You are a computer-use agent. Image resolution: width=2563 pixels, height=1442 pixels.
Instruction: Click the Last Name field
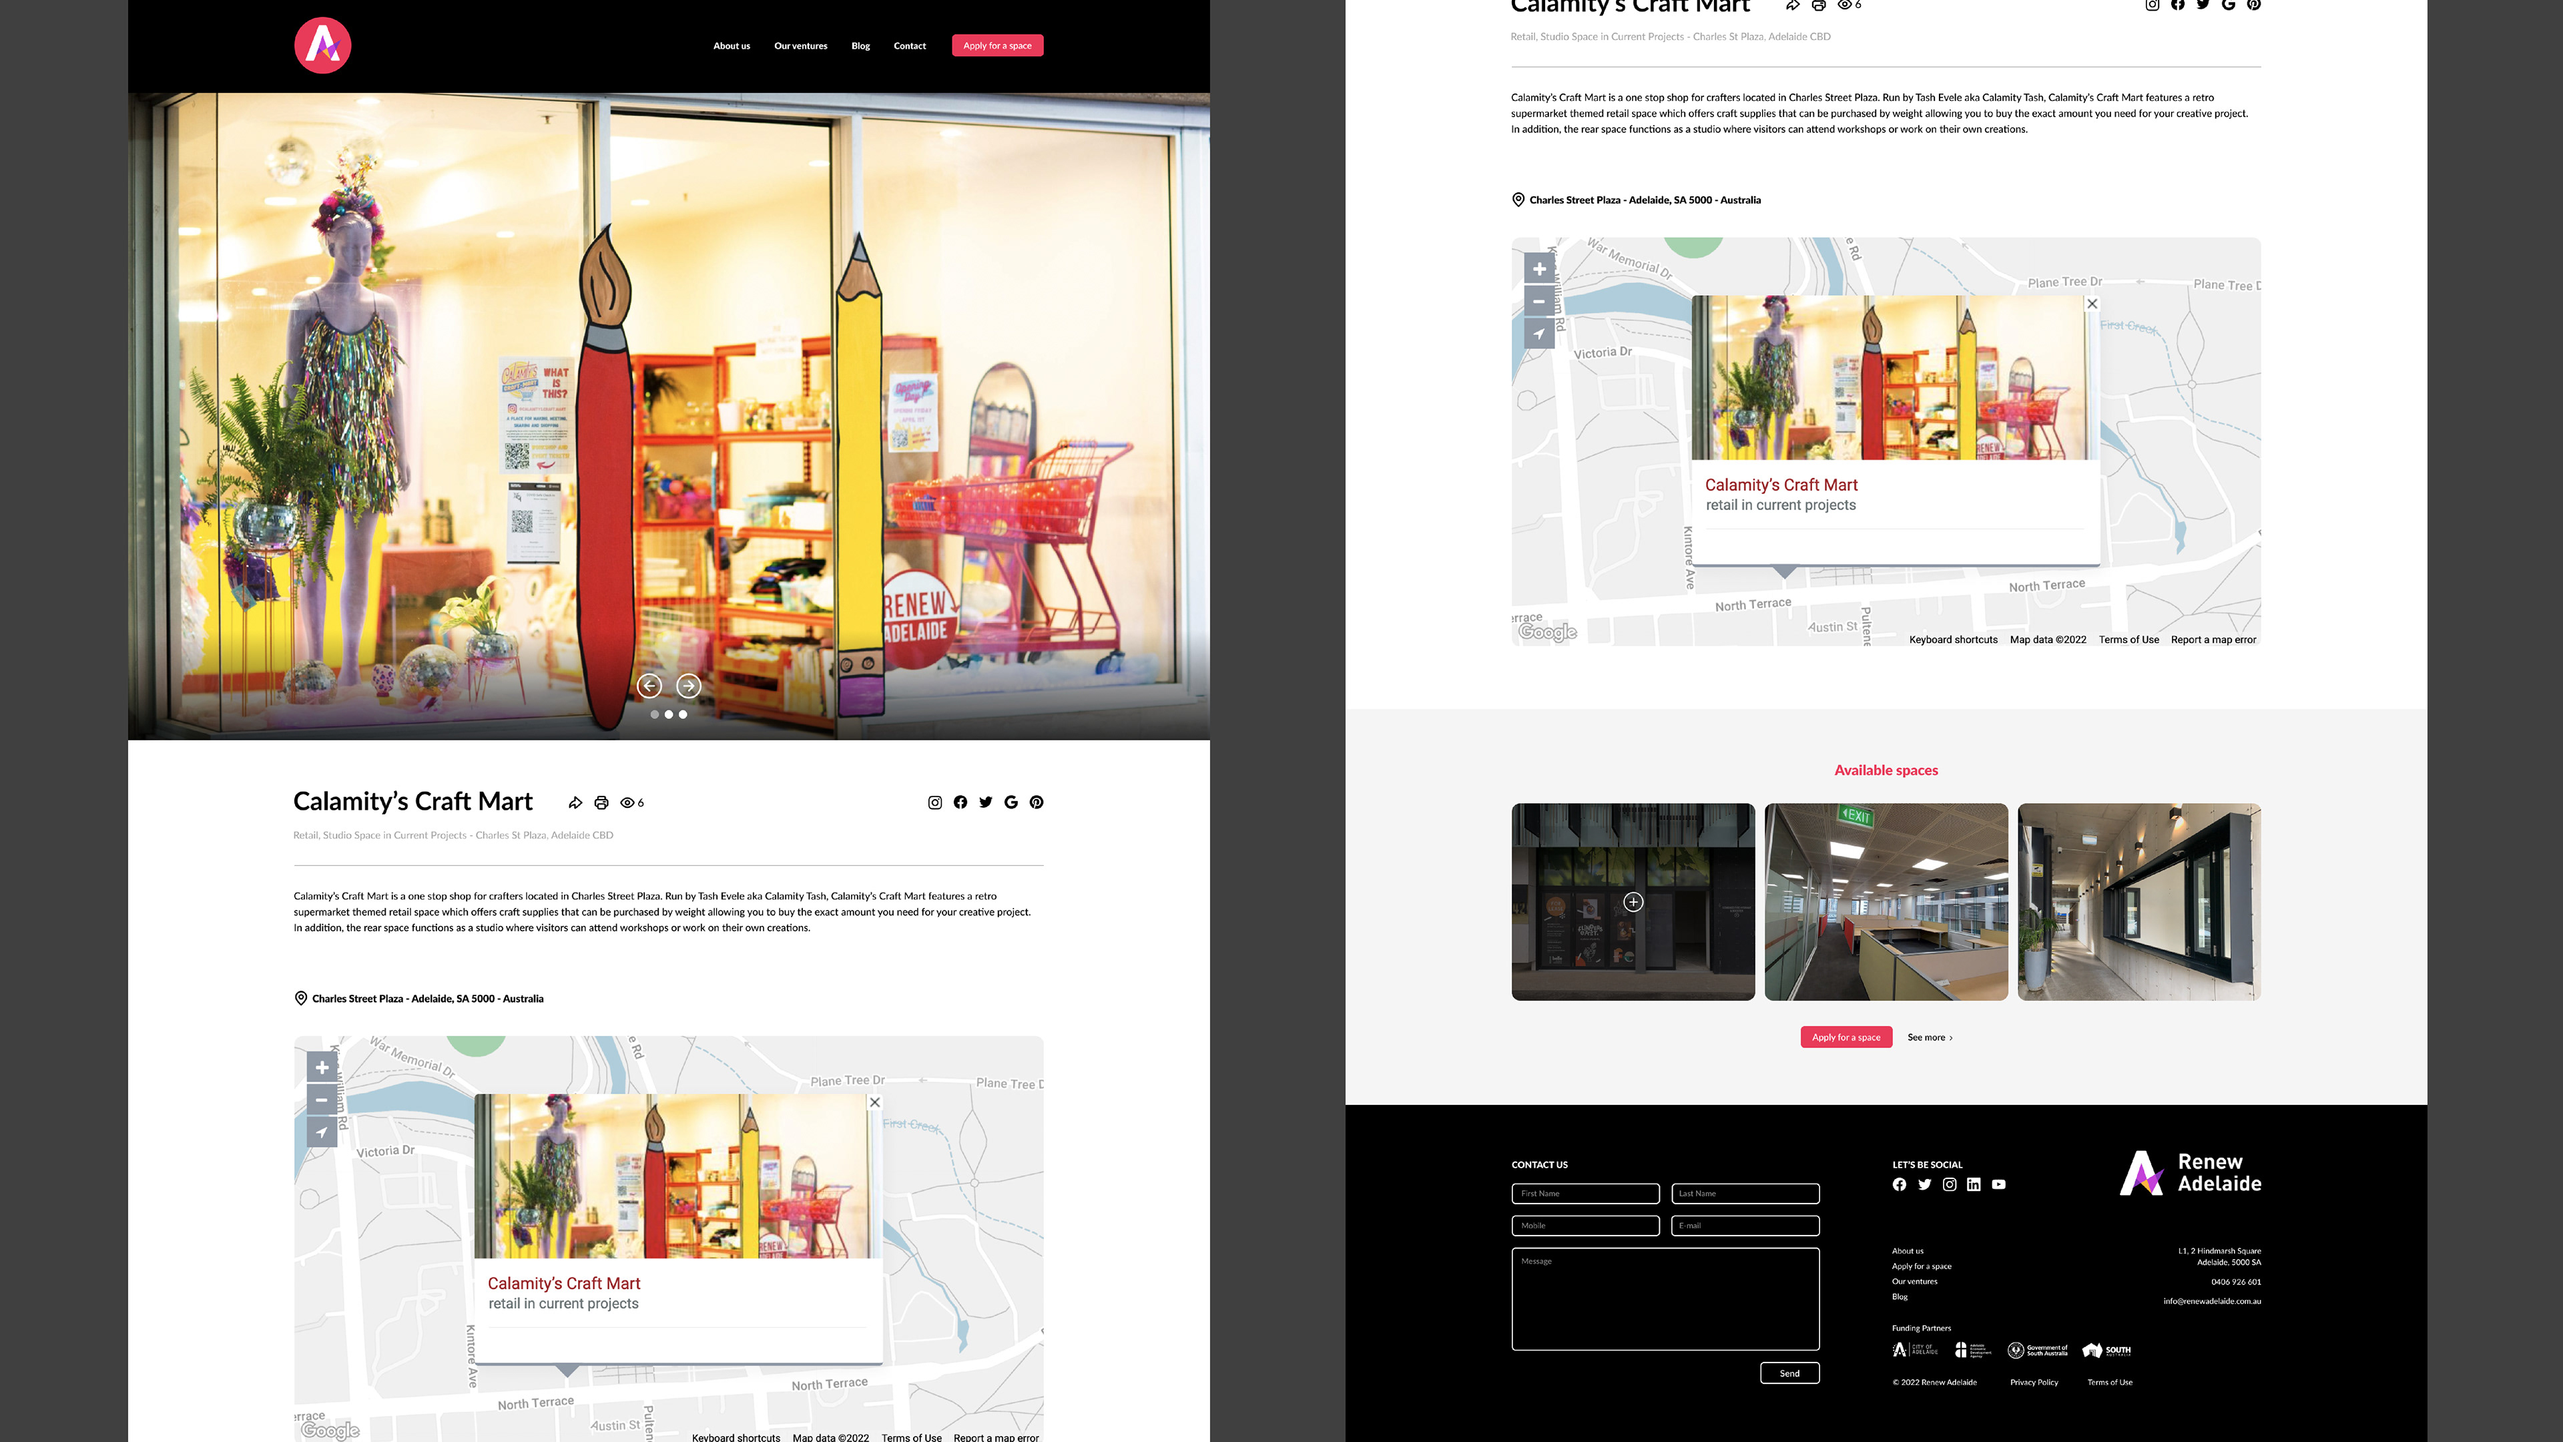1745,1193
